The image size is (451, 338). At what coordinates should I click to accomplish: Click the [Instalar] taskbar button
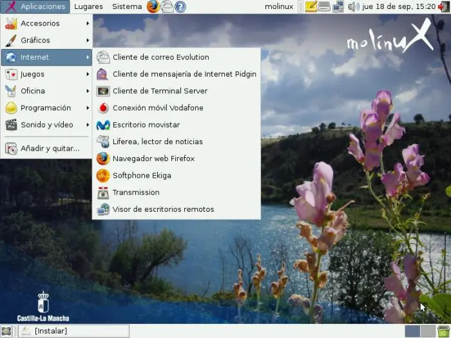click(x=74, y=331)
